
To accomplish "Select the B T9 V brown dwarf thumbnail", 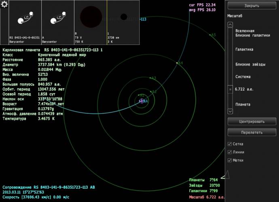I will point(91,22).
